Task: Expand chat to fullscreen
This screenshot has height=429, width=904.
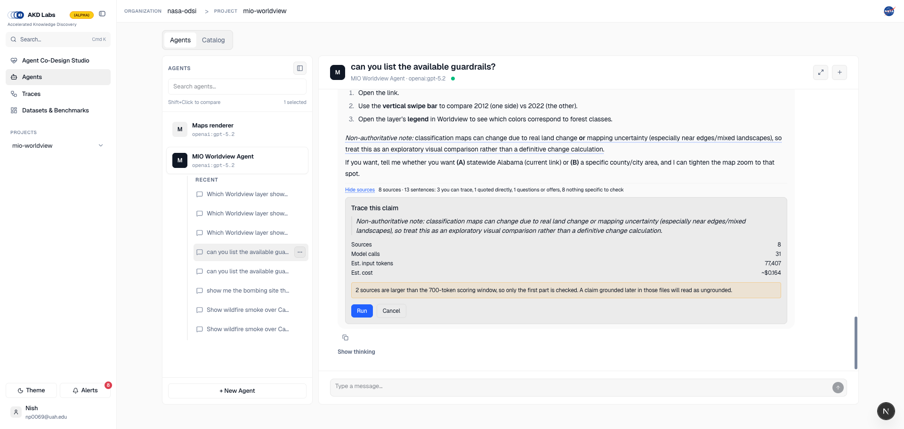Action: coord(821,72)
